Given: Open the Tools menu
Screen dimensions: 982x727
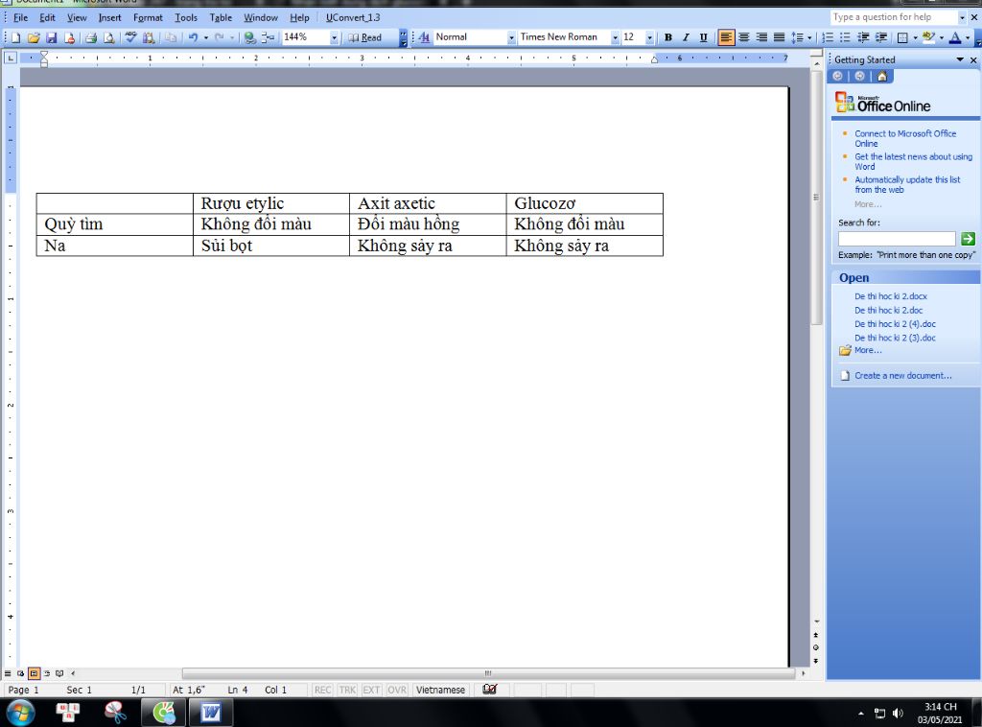Looking at the screenshot, I should tap(186, 17).
